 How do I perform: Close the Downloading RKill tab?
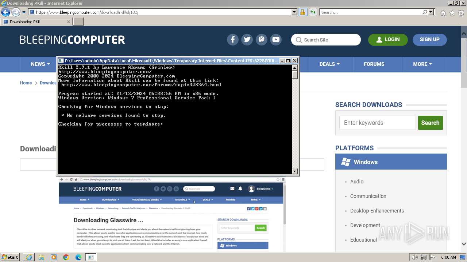(x=69, y=22)
